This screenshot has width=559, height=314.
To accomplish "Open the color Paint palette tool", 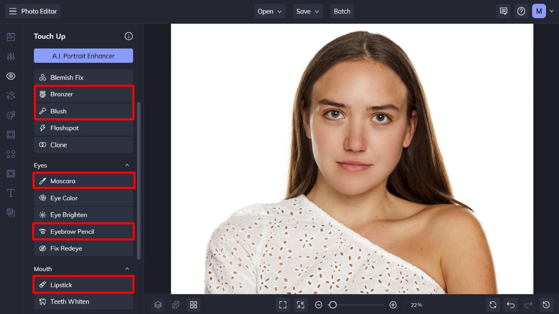I will [x=10, y=115].
